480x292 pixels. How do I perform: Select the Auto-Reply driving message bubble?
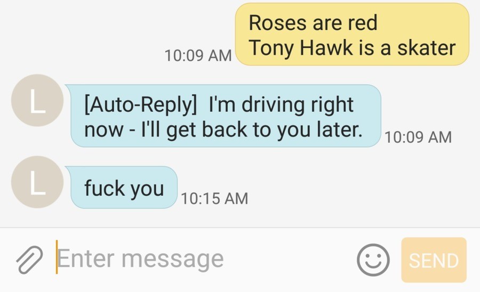pos(225,116)
